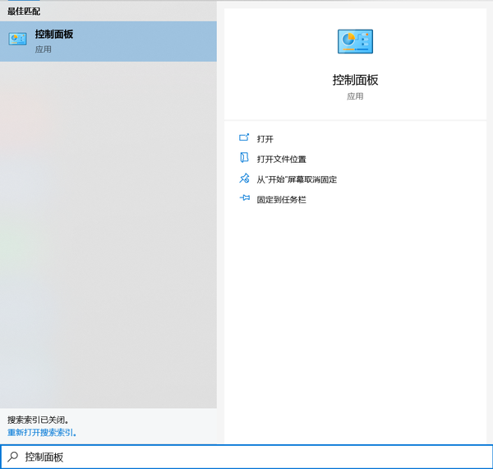Viewport: 493px width, 469px height.
Task: Click the 打开 open icon
Action: click(x=244, y=137)
